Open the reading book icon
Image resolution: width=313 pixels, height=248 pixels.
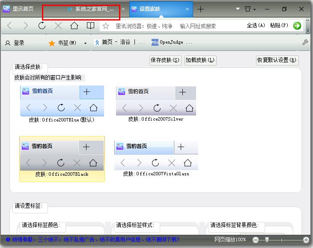(x=91, y=26)
